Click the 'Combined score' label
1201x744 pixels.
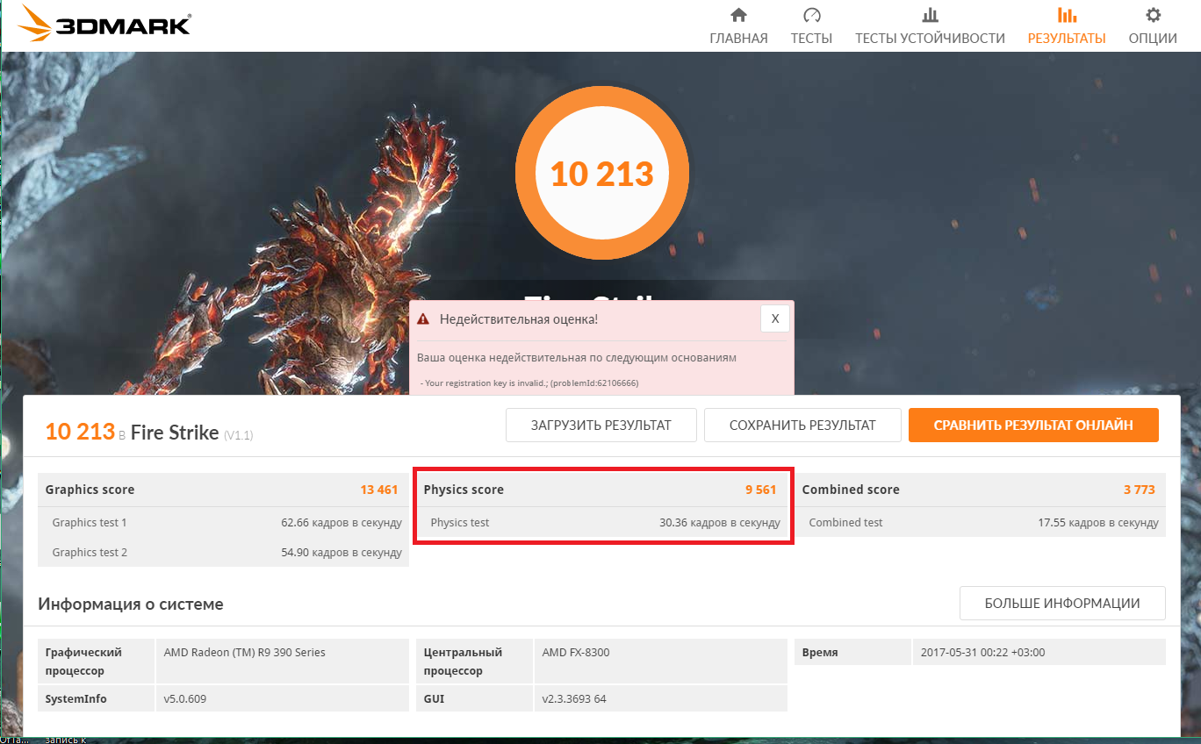(x=851, y=490)
